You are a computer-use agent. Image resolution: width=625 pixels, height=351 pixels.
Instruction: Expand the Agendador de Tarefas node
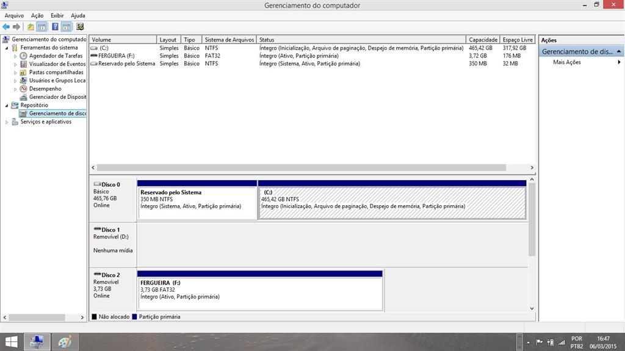coord(15,56)
